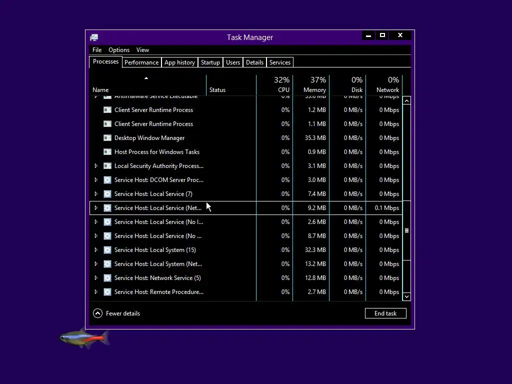Click the Service Host: Remote Procedure icon

tap(107, 292)
